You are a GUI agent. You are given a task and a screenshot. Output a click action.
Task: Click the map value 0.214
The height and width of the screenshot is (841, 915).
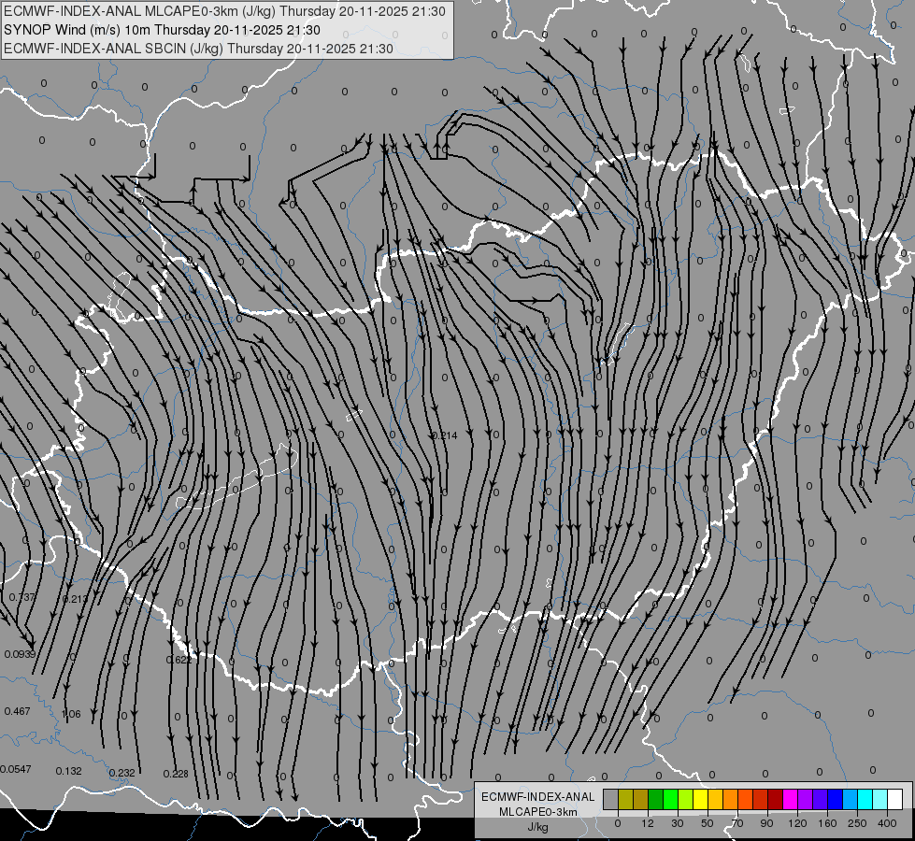445,435
